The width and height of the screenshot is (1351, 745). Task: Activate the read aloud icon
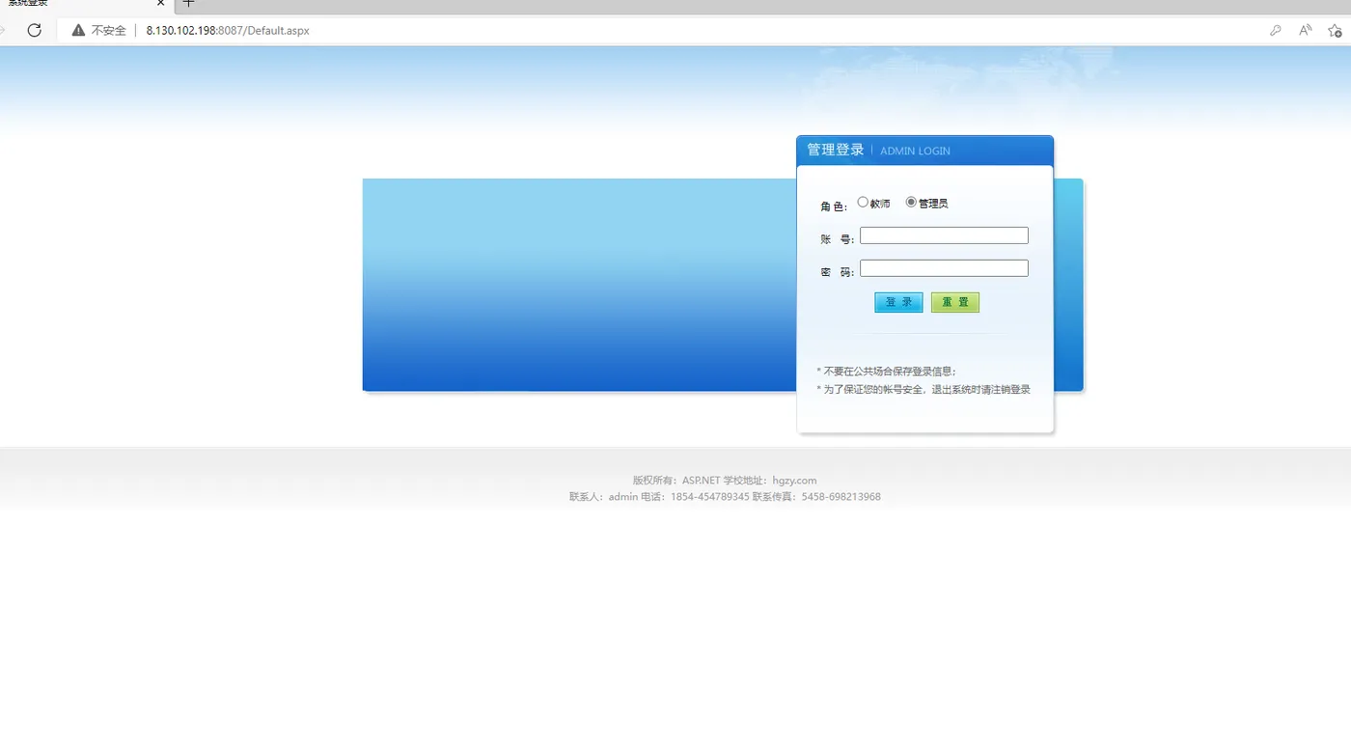tap(1306, 30)
